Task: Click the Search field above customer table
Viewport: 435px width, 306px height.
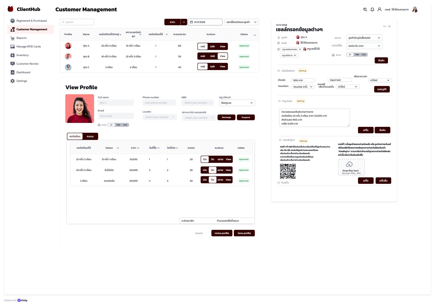Action: coord(77,22)
